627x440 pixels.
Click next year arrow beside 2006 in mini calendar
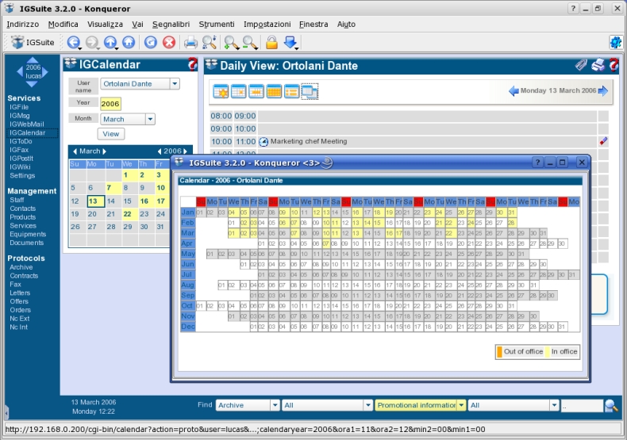point(185,151)
